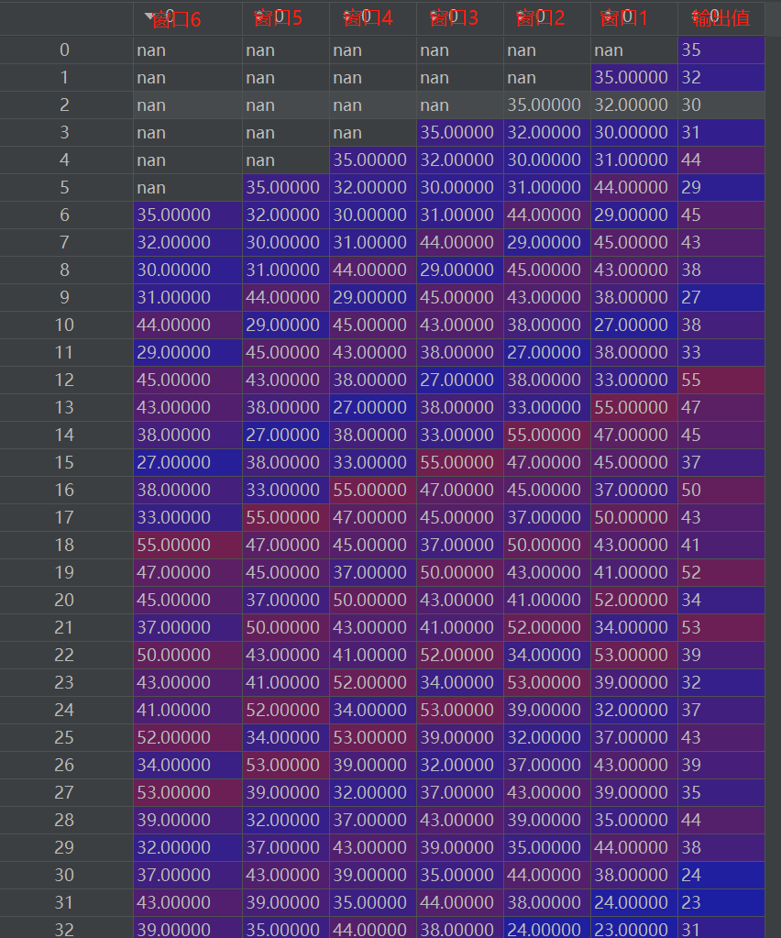Click cell 55.00000 in row 18
781x938 pixels.
188,545
